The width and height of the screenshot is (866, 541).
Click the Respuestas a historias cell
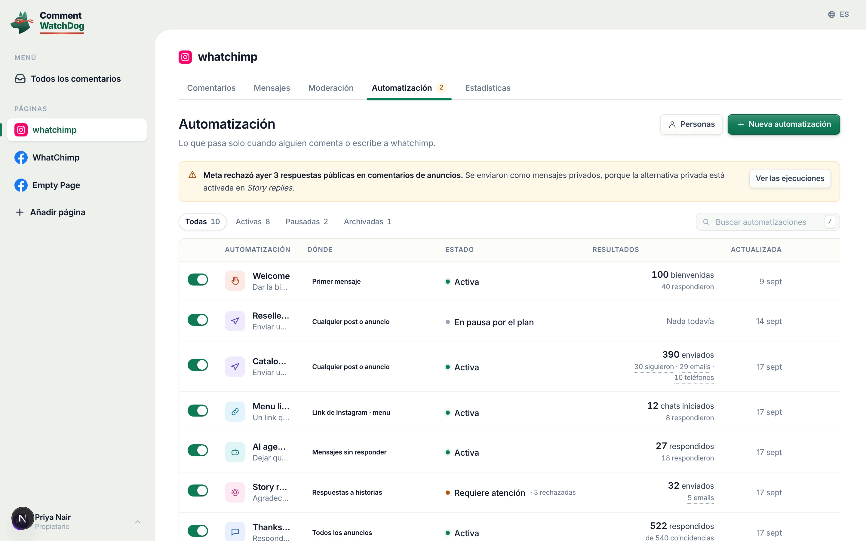point(347,493)
